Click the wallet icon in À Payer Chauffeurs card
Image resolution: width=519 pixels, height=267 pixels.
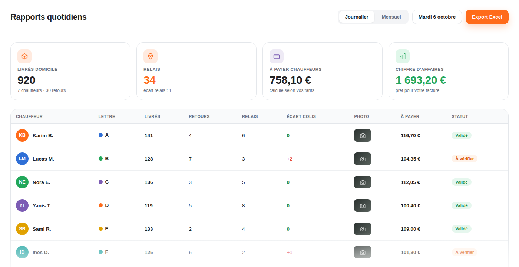click(277, 56)
